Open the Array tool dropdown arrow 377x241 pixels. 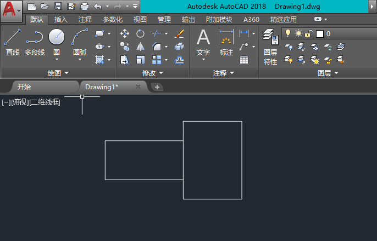click(x=166, y=60)
